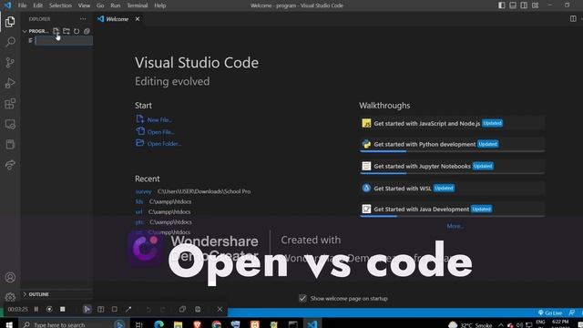Open the Remote Explorer view
583x328 pixels.
[x=10, y=124]
